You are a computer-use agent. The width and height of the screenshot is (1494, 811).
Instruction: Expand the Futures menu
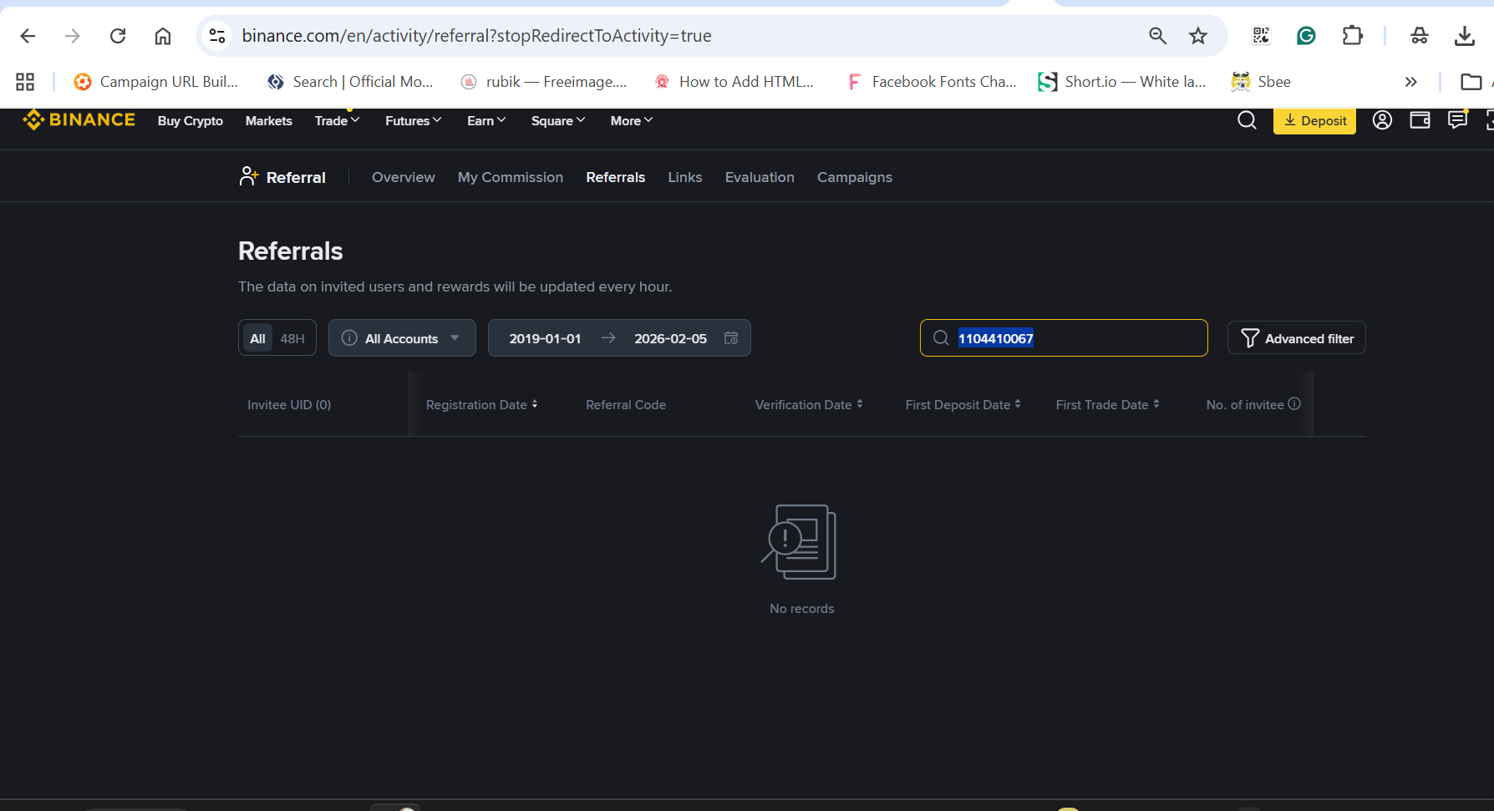click(x=414, y=121)
